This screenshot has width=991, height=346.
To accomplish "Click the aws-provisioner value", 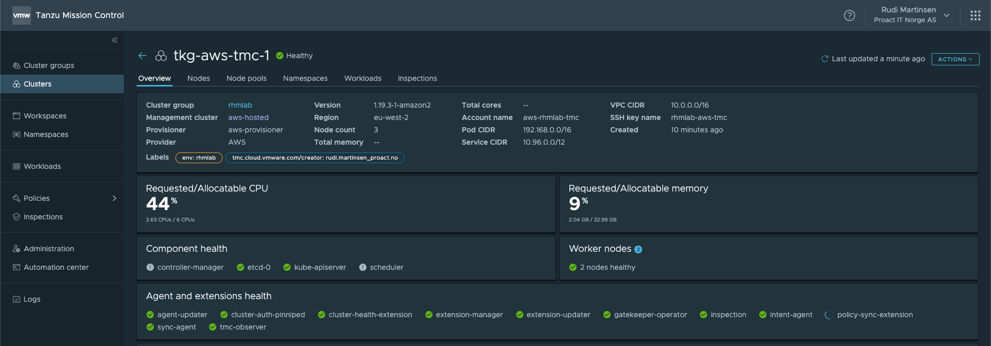I will click(255, 130).
